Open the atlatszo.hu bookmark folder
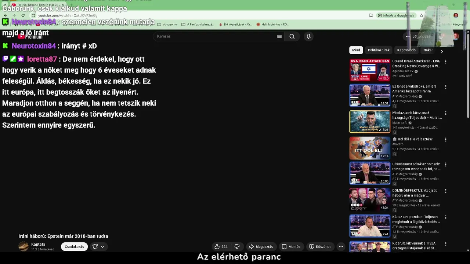The image size is (470, 264). 167,25
